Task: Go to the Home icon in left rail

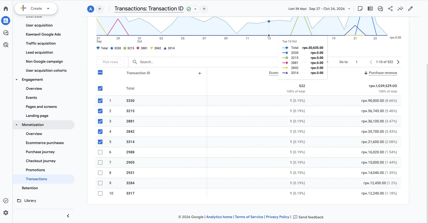Action: pos(6,9)
